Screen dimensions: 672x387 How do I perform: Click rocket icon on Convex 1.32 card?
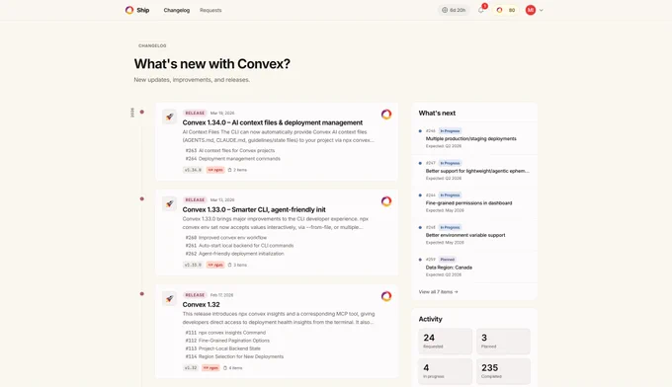click(x=169, y=298)
